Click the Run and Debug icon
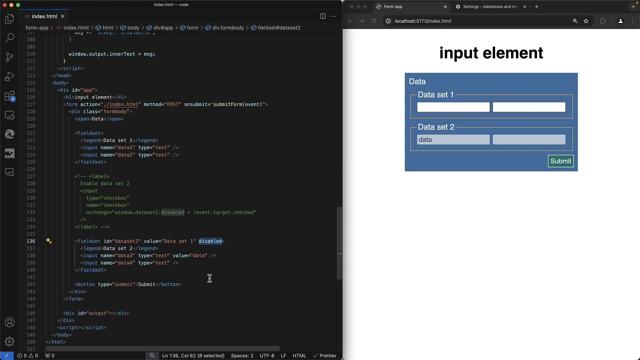This screenshot has width=640, height=360. (10, 77)
